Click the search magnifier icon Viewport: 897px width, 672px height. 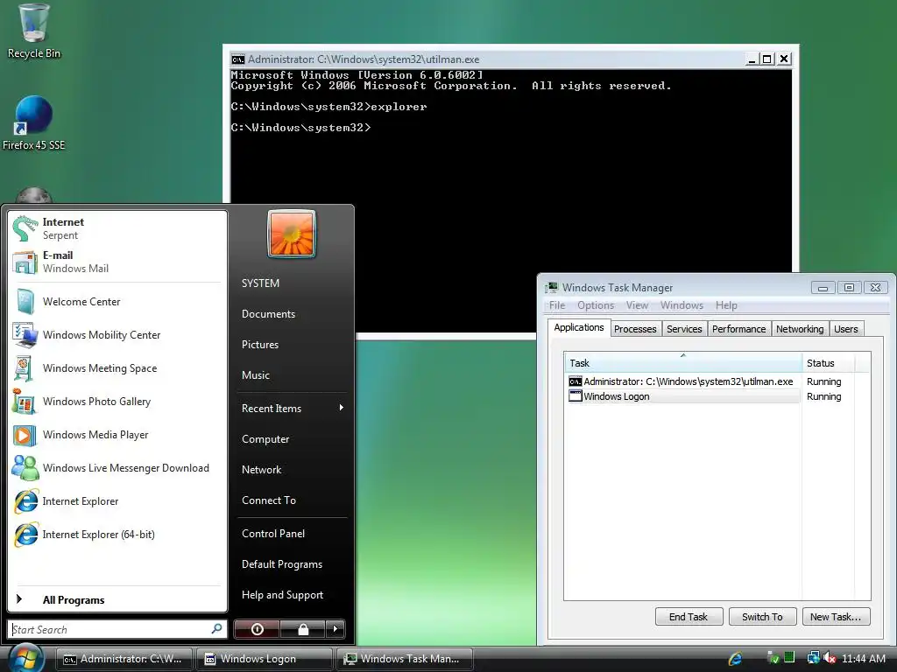217,628
